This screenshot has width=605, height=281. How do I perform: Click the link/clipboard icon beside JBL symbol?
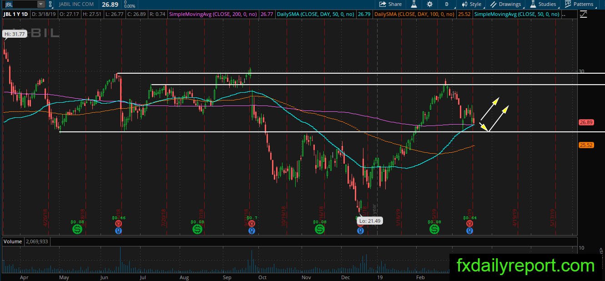pos(50,4)
